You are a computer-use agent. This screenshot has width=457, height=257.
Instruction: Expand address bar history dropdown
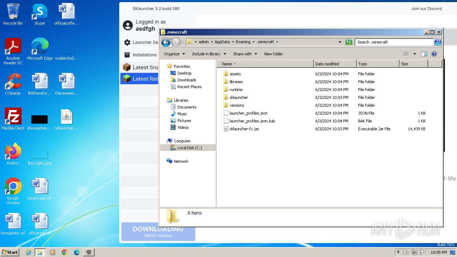pyautogui.click(x=340, y=42)
